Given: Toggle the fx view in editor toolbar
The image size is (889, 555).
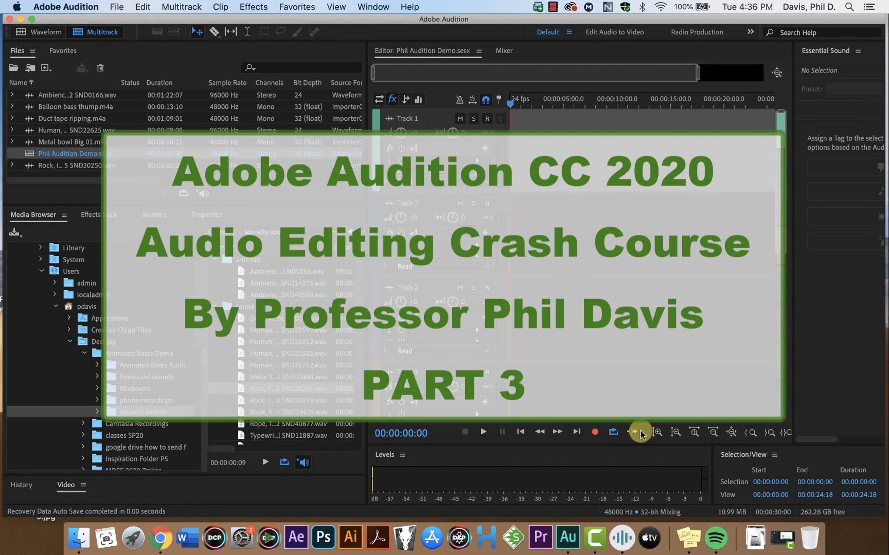Looking at the screenshot, I should coord(392,99).
